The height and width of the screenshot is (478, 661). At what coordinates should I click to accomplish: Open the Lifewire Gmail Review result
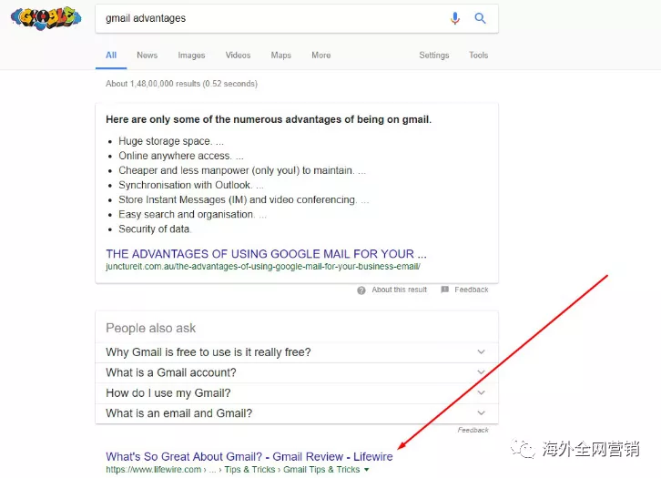[249, 457]
